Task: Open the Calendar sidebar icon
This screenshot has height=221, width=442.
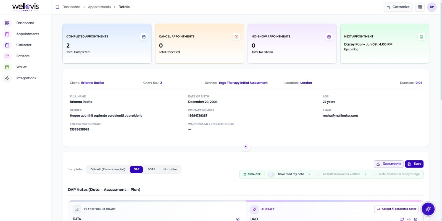Action: click(x=7, y=45)
